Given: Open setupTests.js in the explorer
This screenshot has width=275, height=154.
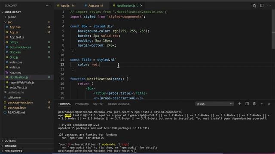Looking at the screenshot, I should pyautogui.click(x=18, y=87).
